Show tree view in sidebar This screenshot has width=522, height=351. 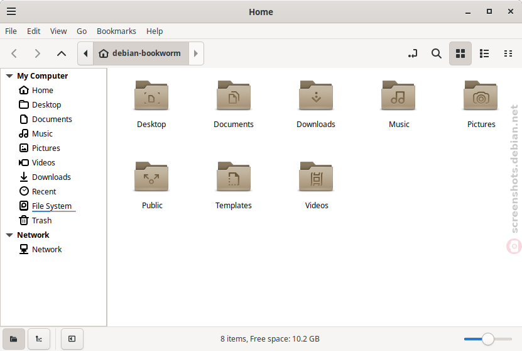(x=39, y=339)
